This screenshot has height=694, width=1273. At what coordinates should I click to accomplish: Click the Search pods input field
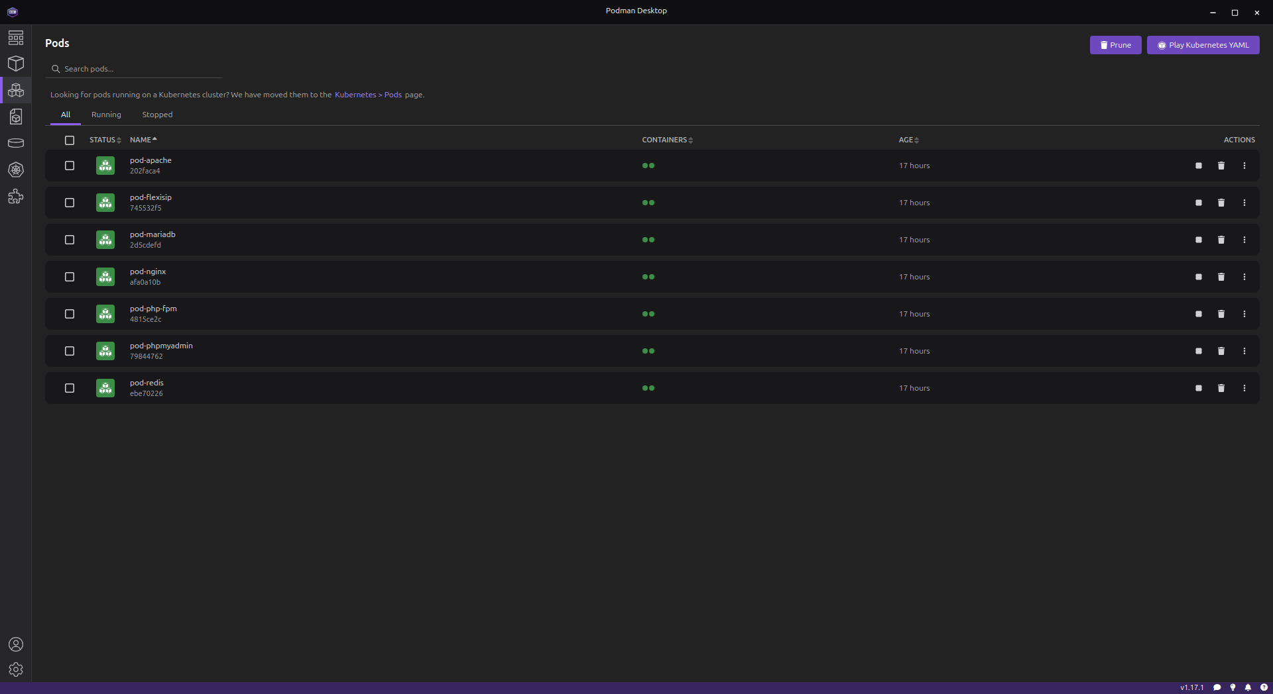click(134, 69)
